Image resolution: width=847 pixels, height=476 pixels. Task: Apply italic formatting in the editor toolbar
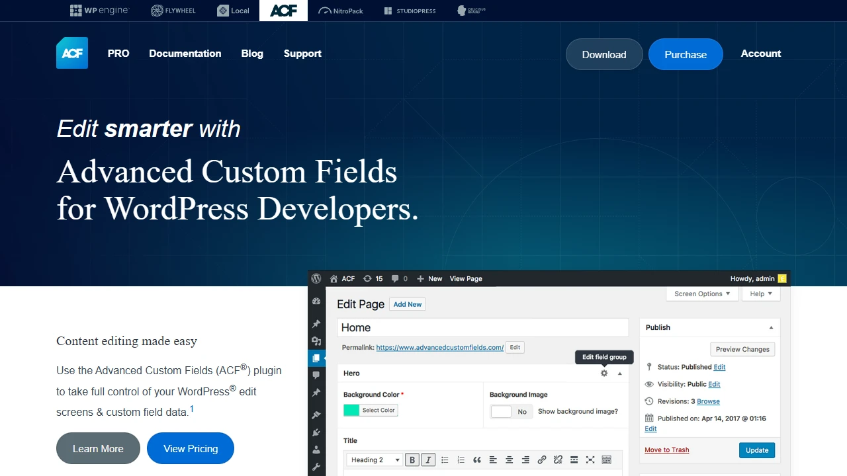(428, 459)
